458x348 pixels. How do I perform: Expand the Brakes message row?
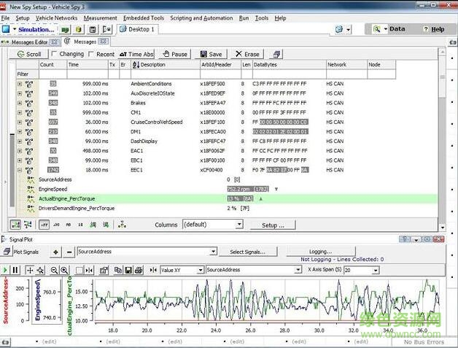click(20, 104)
